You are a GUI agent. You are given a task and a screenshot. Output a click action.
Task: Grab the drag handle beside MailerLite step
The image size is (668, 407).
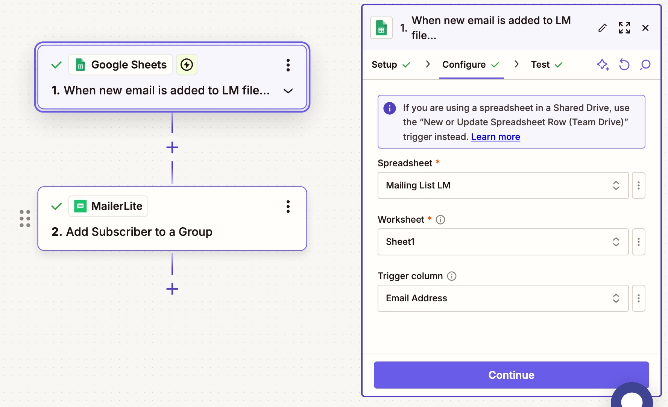click(25, 219)
